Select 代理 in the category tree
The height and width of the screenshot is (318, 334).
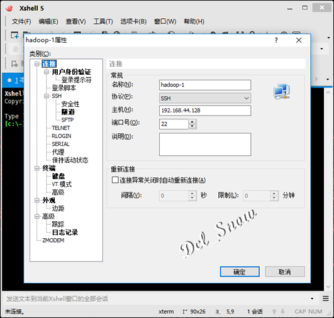point(58,152)
